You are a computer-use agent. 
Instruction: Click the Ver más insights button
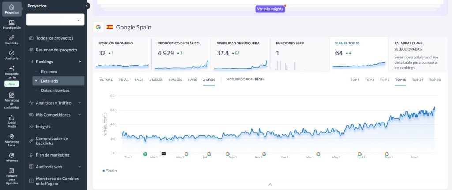270,9
